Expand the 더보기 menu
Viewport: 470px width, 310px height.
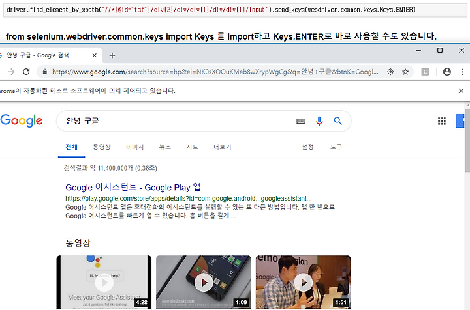tap(222, 147)
